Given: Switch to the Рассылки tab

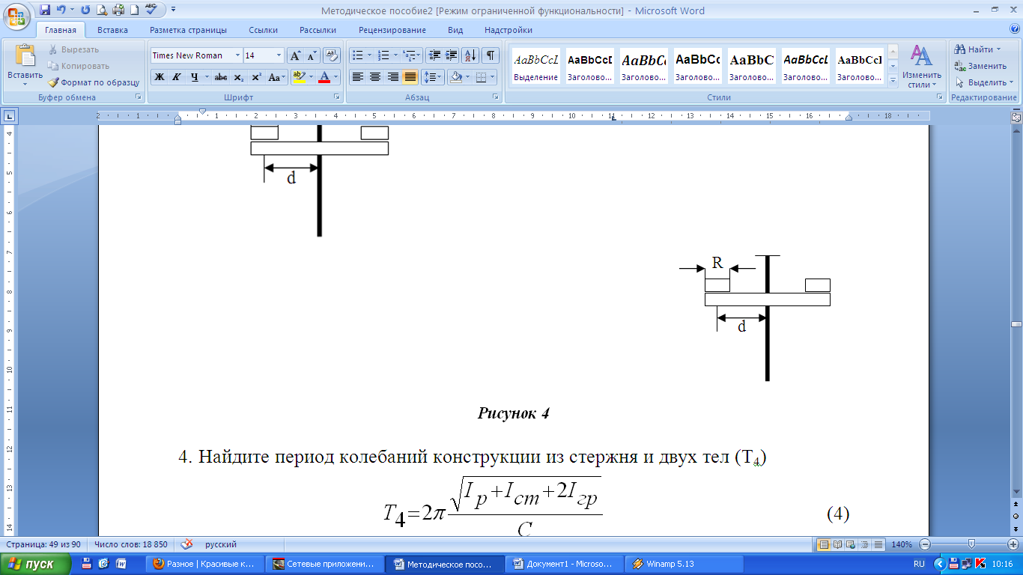Looking at the screenshot, I should point(318,30).
